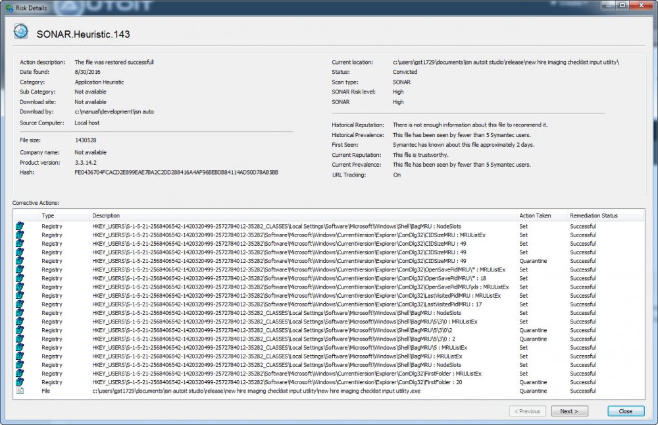
Task: Select registry icon for OpenSavePidlMRU\xls : MRUListEx row
Action: point(20,287)
